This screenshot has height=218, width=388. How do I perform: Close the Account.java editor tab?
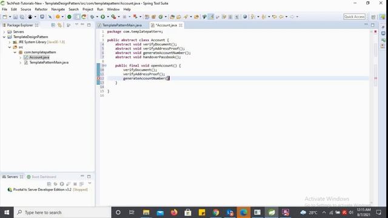[181, 25]
